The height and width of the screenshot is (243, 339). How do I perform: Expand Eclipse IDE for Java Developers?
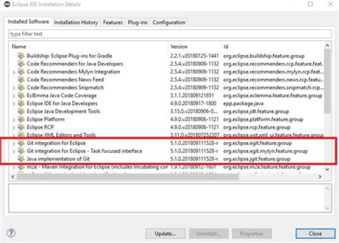(14, 104)
